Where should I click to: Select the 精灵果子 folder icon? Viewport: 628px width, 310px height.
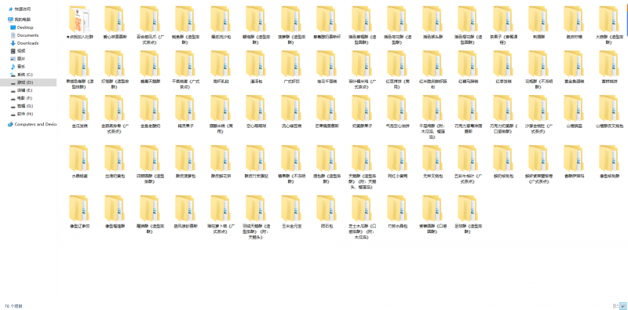pyautogui.click(x=185, y=108)
